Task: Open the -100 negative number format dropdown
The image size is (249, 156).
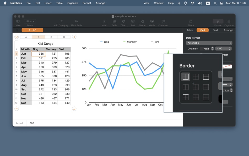Action: tap(223, 49)
